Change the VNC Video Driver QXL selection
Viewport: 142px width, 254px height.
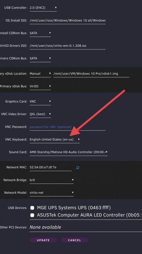(x=40, y=114)
